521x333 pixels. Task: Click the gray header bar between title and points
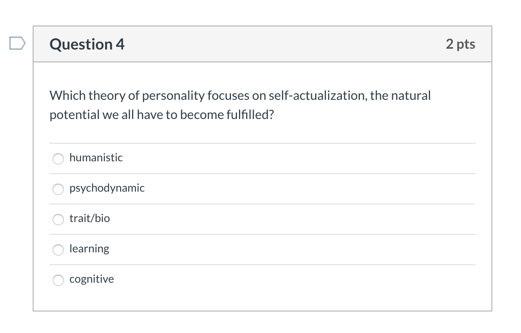[x=279, y=44]
